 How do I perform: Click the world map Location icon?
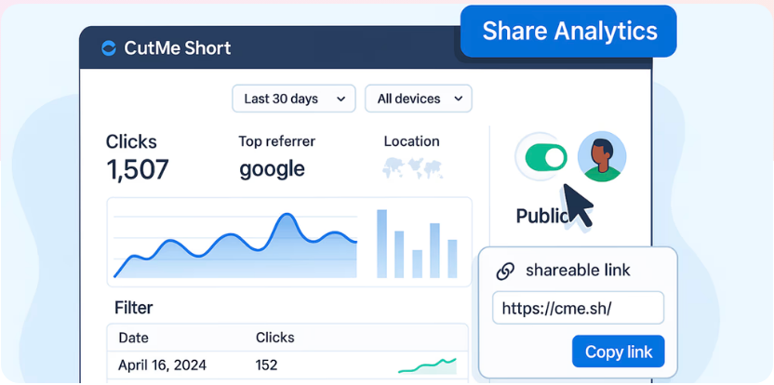[x=412, y=169]
